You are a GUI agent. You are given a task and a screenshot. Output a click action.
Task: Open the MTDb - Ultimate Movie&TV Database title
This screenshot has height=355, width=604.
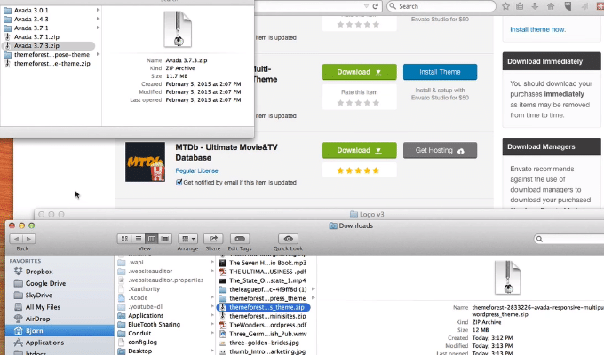[226, 153]
